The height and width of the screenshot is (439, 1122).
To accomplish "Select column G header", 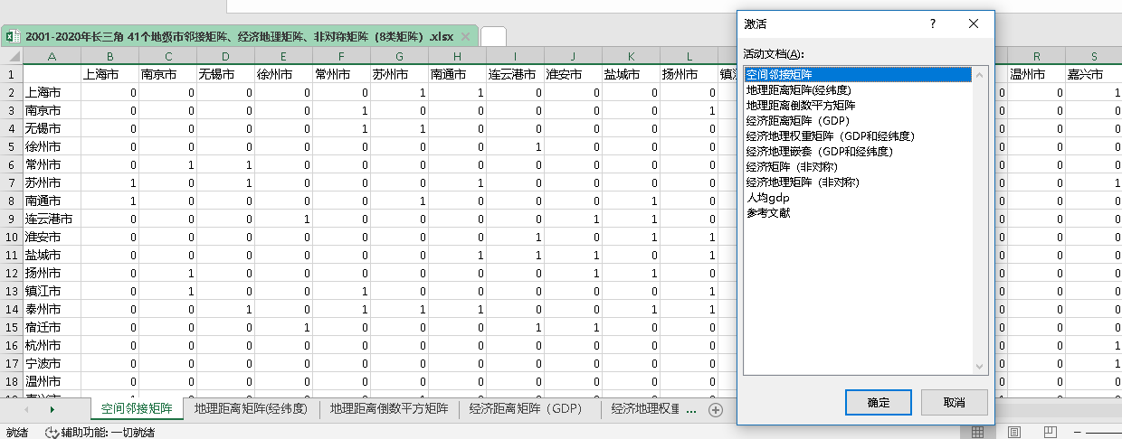I will coord(399,56).
